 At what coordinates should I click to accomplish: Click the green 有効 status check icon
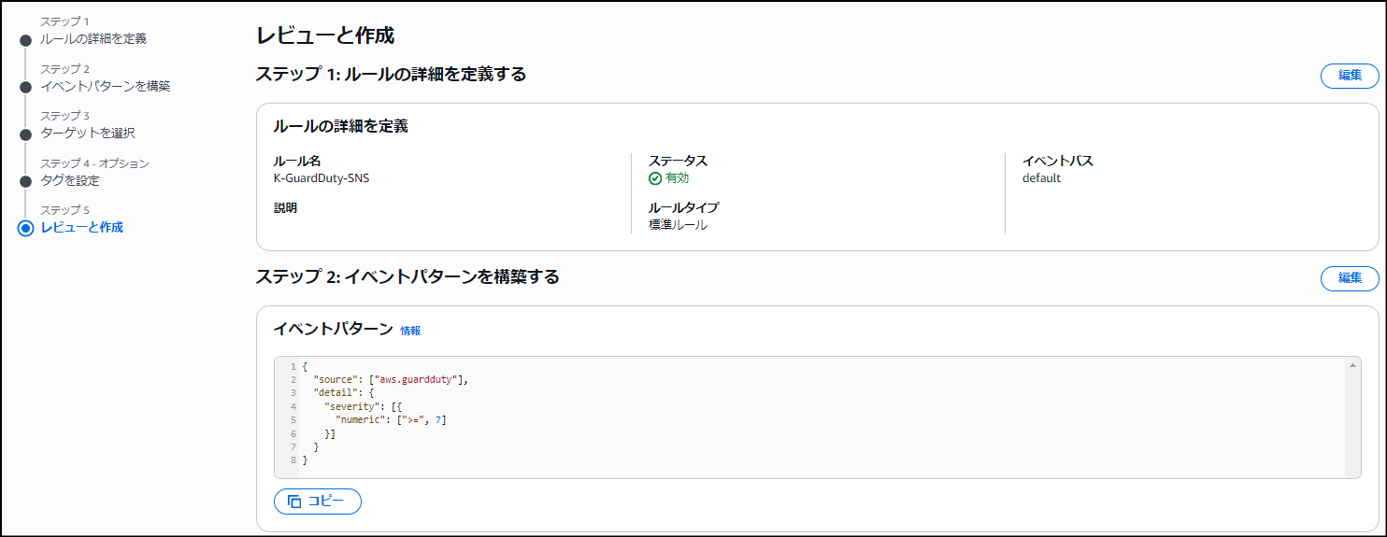(x=655, y=178)
